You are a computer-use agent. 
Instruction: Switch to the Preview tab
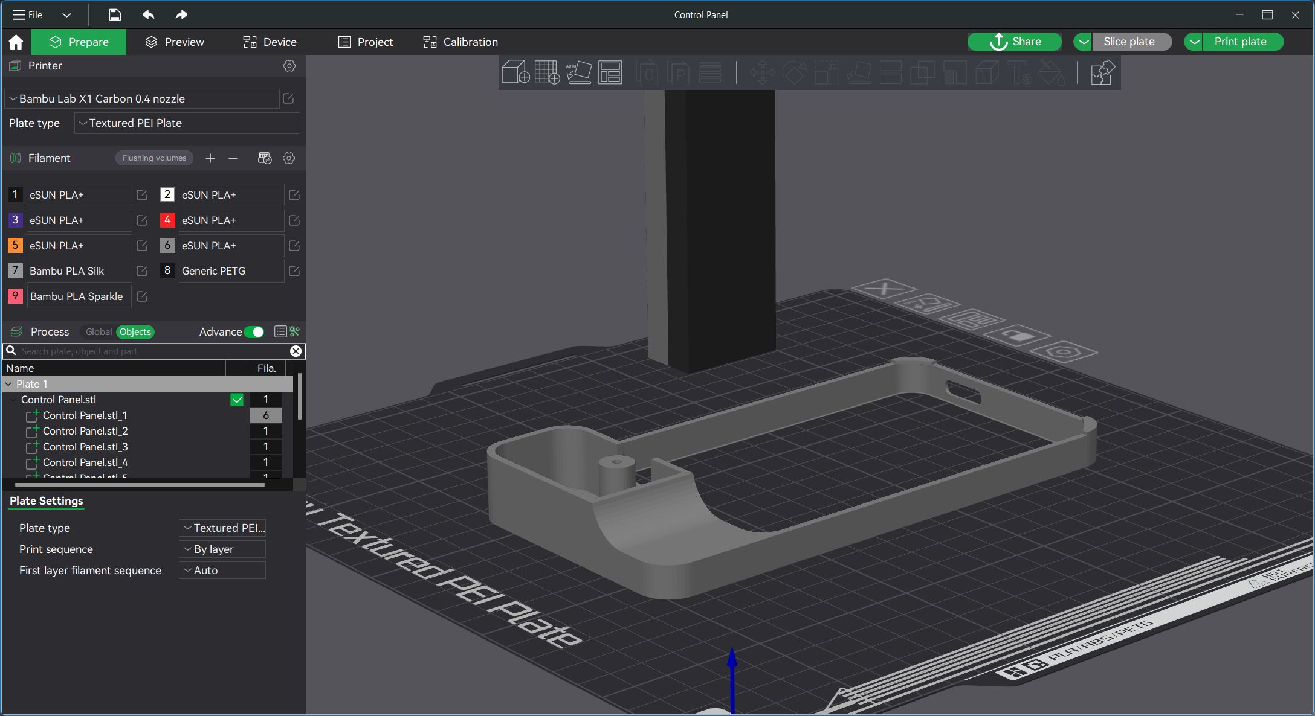coord(174,42)
